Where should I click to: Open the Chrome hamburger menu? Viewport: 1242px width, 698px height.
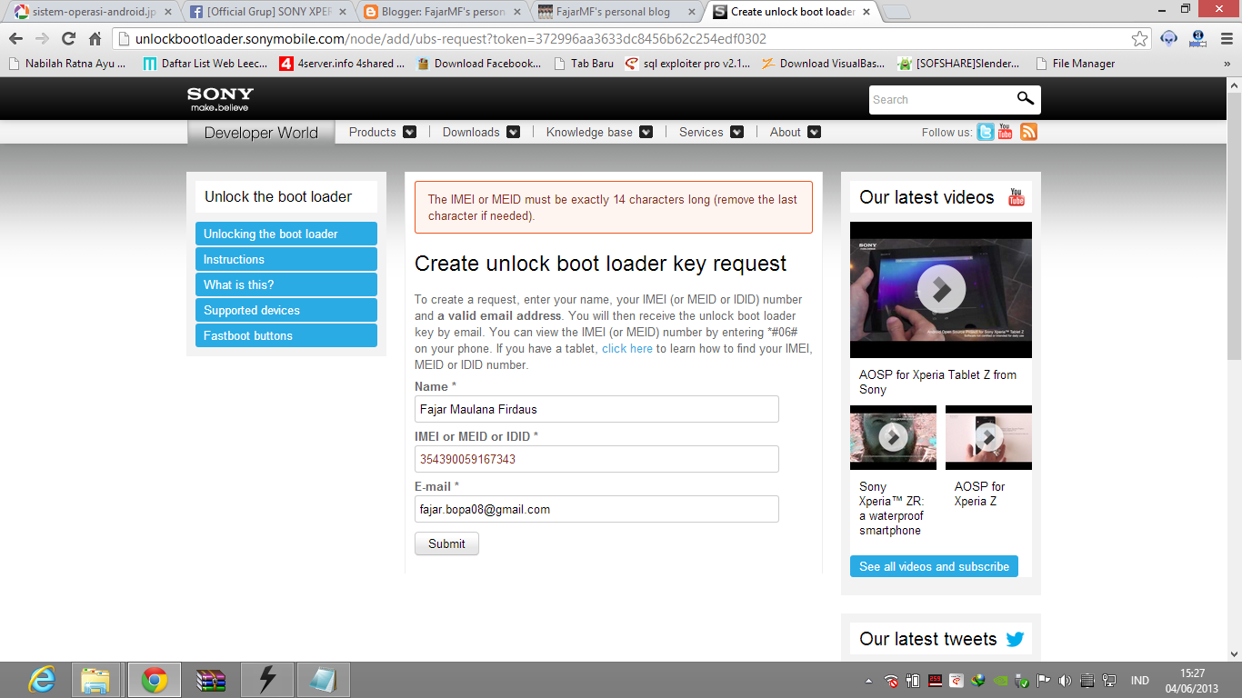click(1225, 39)
